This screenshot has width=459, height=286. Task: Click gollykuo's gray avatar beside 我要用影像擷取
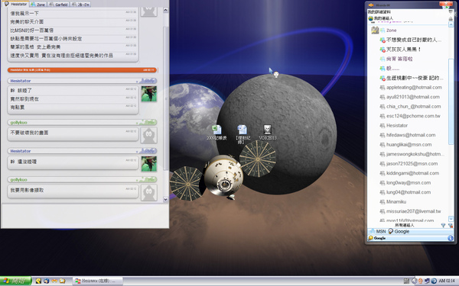149,193
